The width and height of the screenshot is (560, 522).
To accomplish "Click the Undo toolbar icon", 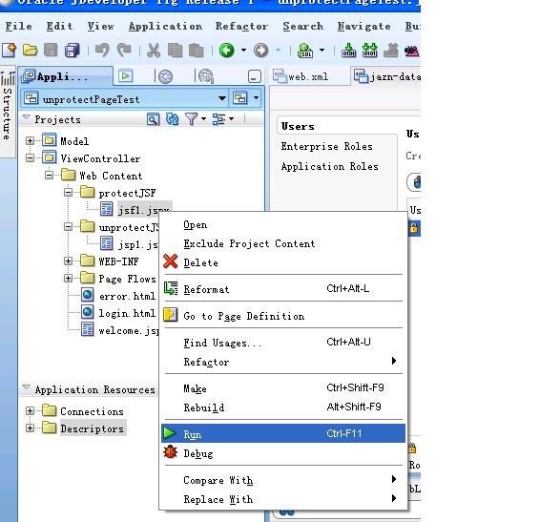I will 102,50.
